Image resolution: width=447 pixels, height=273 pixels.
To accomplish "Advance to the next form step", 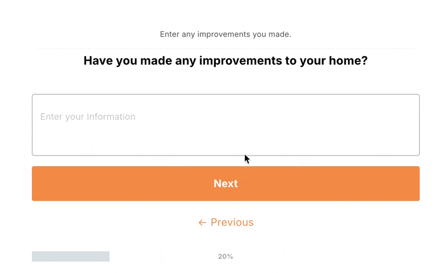I will [x=226, y=184].
